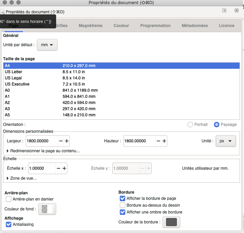Screen dimensions: 244x233
Task: Open the Couleur de la bordure swatch
Action: coord(171,222)
